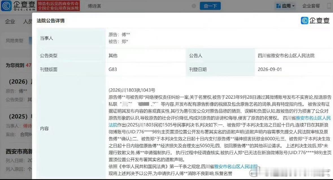Switch to the 企业 tab in the background page
The width and height of the screenshot is (333, 180).
tap(10, 21)
